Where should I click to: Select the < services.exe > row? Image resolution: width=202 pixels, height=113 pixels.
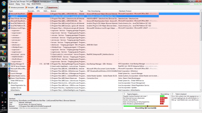[x=83, y=40]
